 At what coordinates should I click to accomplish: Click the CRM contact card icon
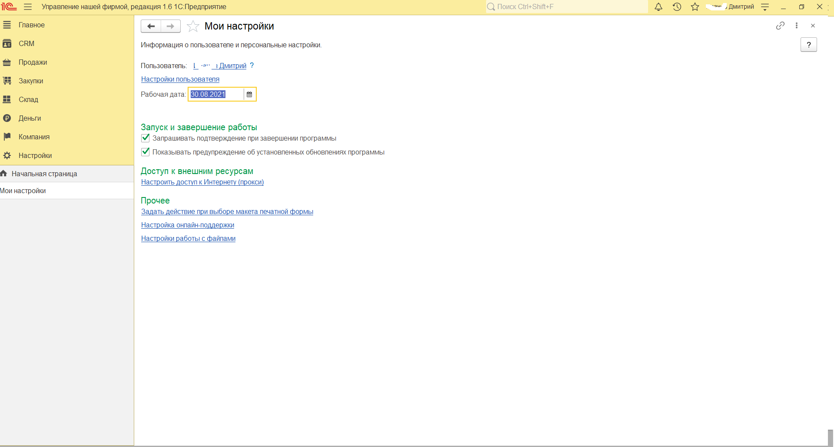pos(7,44)
